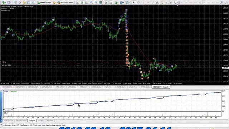Open the New Chart dropdown arrow

(x=5, y=3)
